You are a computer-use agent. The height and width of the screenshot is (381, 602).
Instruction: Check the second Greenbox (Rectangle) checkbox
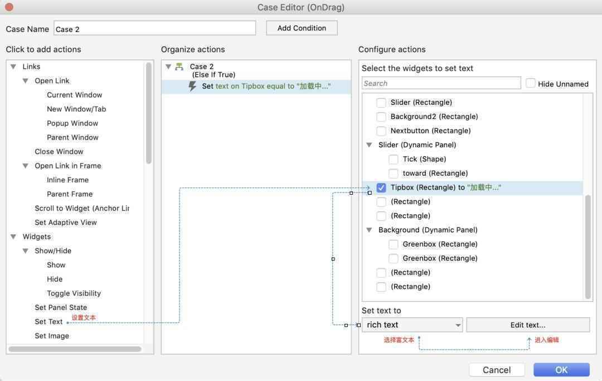click(393, 258)
